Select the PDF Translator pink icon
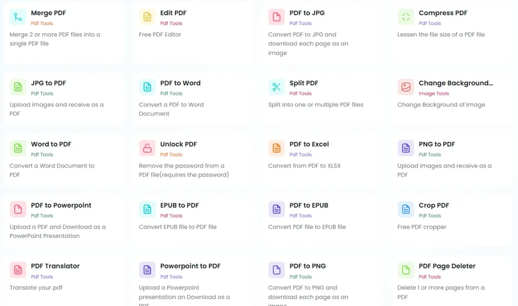 point(18,270)
